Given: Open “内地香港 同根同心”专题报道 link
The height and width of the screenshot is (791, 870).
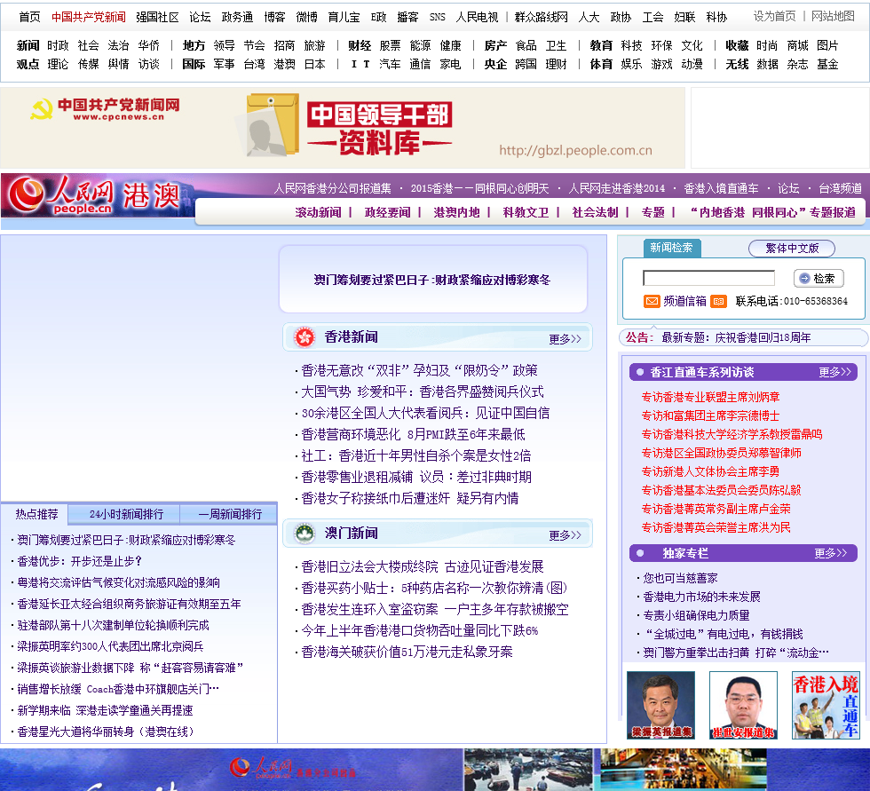Looking at the screenshot, I should pos(772,212).
